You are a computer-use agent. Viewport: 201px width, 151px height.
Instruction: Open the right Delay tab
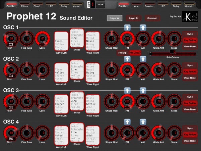176,5
